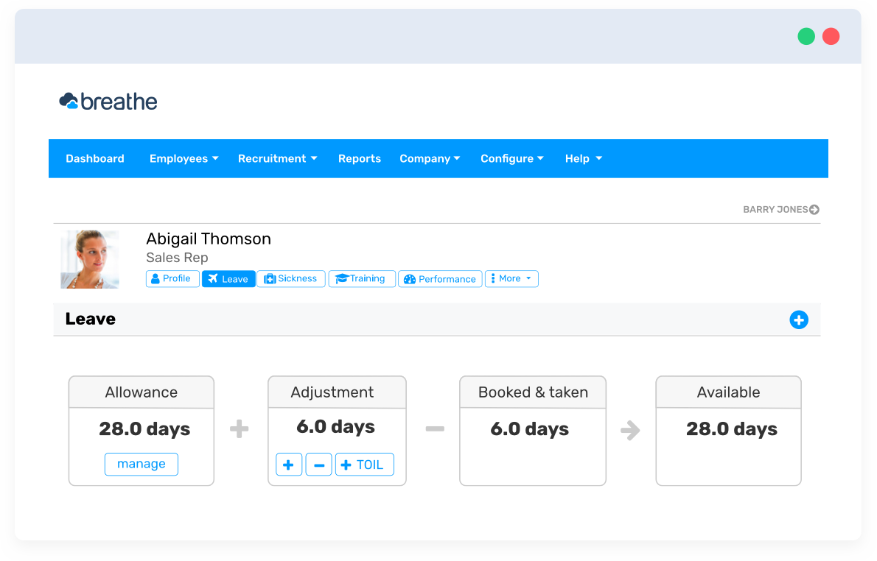Click the minus adjustment button
This screenshot has width=877, height=561.
click(318, 465)
